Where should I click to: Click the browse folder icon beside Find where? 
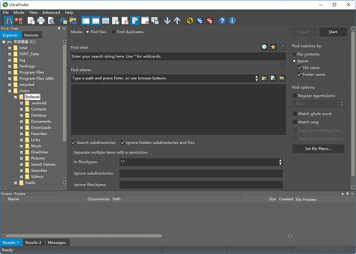pyautogui.click(x=265, y=78)
